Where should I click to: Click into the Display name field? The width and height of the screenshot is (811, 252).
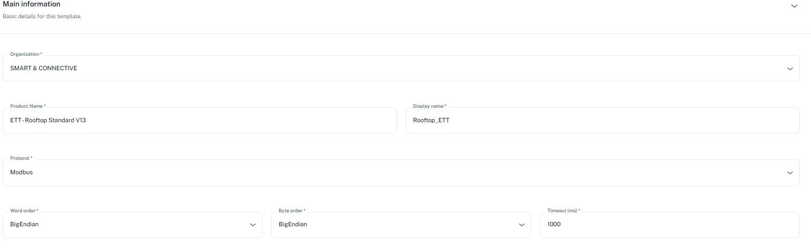coord(602,121)
